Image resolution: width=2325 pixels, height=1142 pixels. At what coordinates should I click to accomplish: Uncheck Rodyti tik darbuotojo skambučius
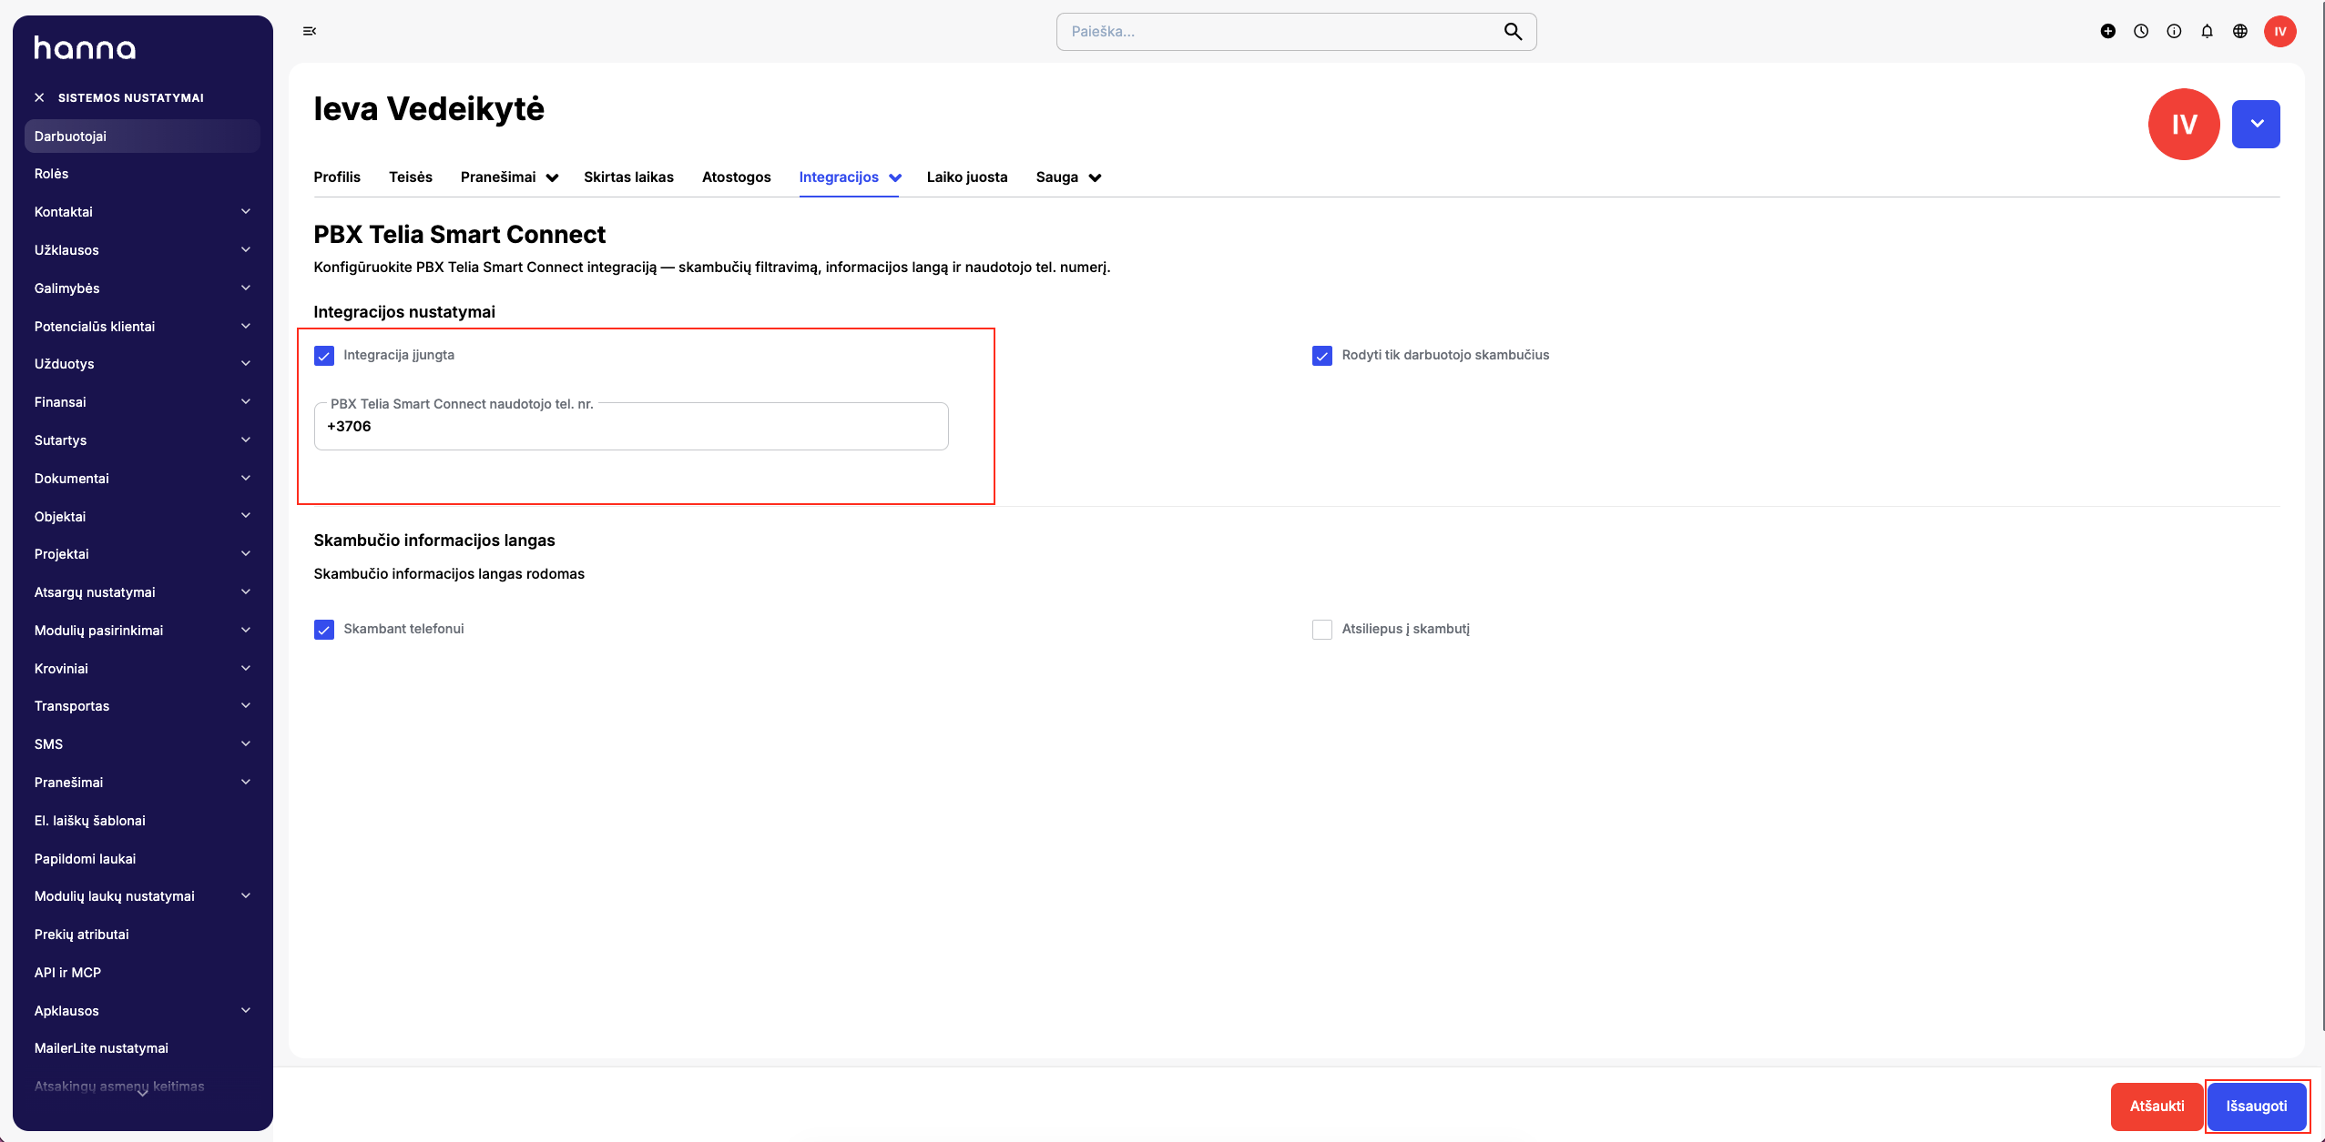pos(1322,356)
